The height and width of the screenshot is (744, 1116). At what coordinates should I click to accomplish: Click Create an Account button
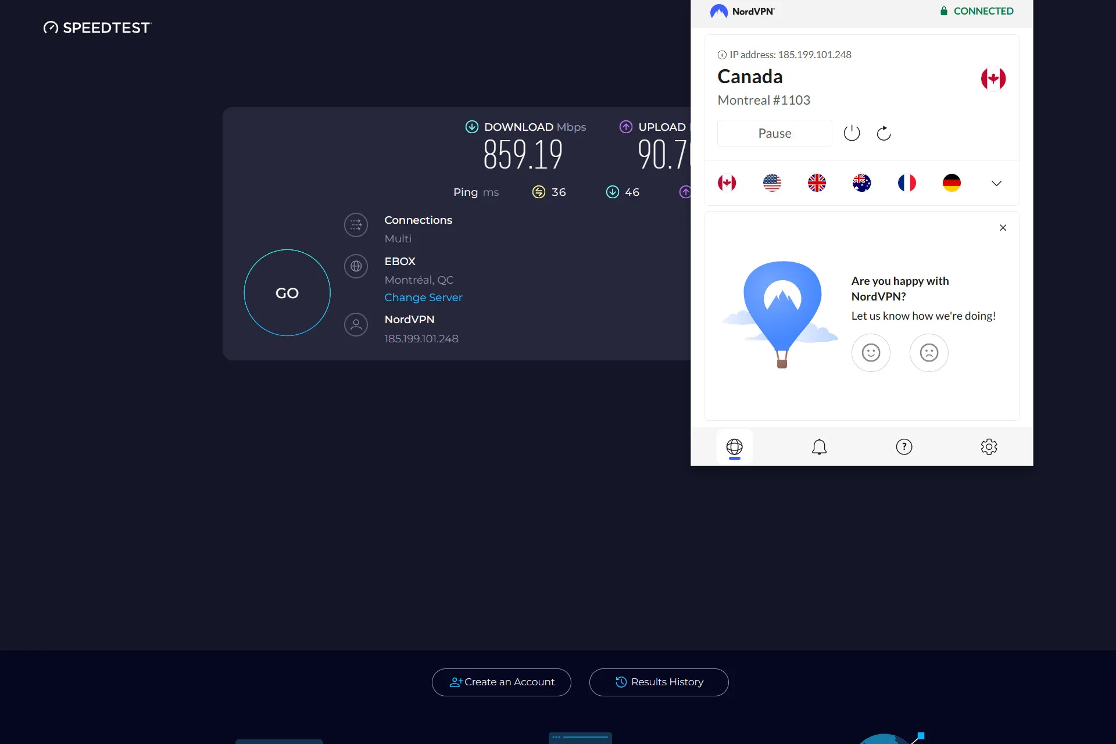coord(502,682)
